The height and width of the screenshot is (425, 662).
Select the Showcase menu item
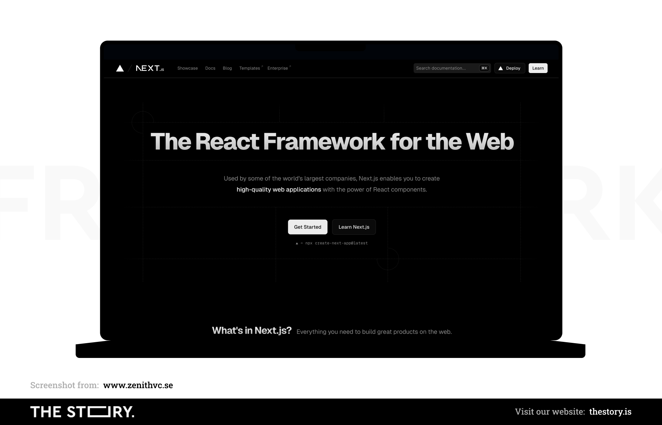click(x=188, y=68)
